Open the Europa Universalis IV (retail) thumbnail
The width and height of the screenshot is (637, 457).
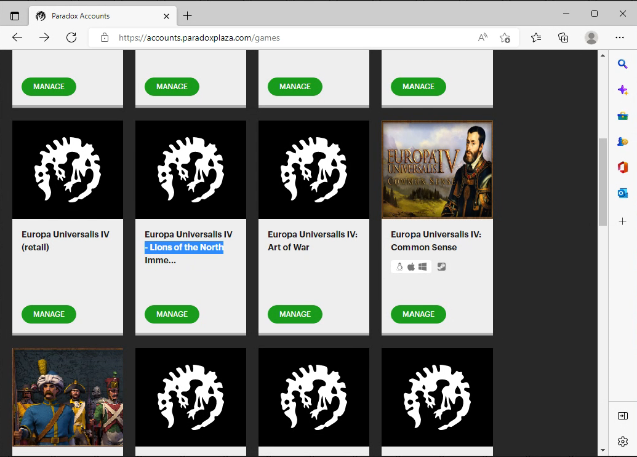click(x=68, y=170)
